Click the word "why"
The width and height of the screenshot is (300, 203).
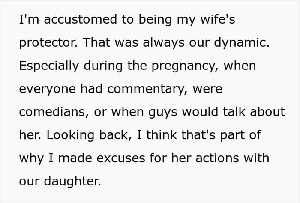pos(30,158)
